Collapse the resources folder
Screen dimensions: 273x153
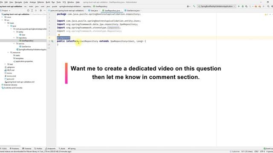[x=8, y=53]
